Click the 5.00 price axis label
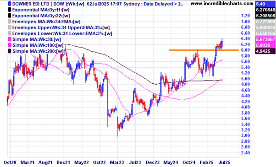Image resolution: width=276 pixels, height=167 pixels. point(245,79)
